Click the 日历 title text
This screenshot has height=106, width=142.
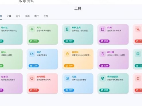[x=110, y=28]
